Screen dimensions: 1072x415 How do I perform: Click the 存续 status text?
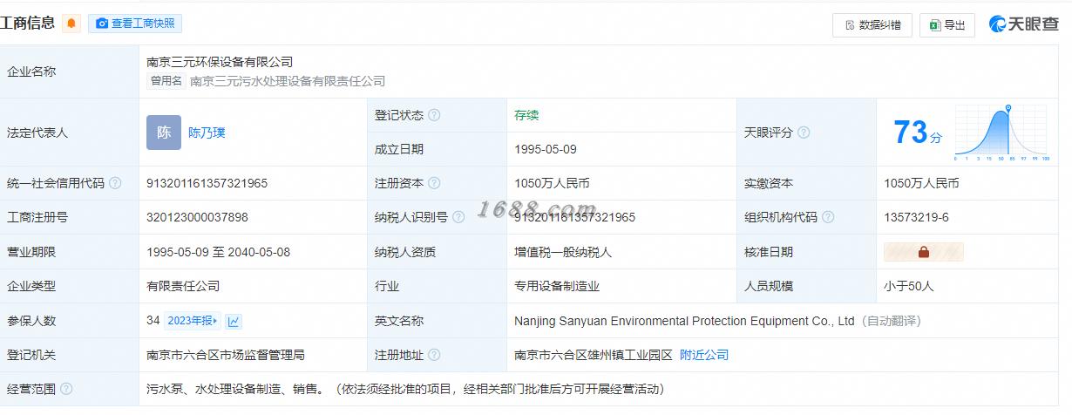(526, 115)
